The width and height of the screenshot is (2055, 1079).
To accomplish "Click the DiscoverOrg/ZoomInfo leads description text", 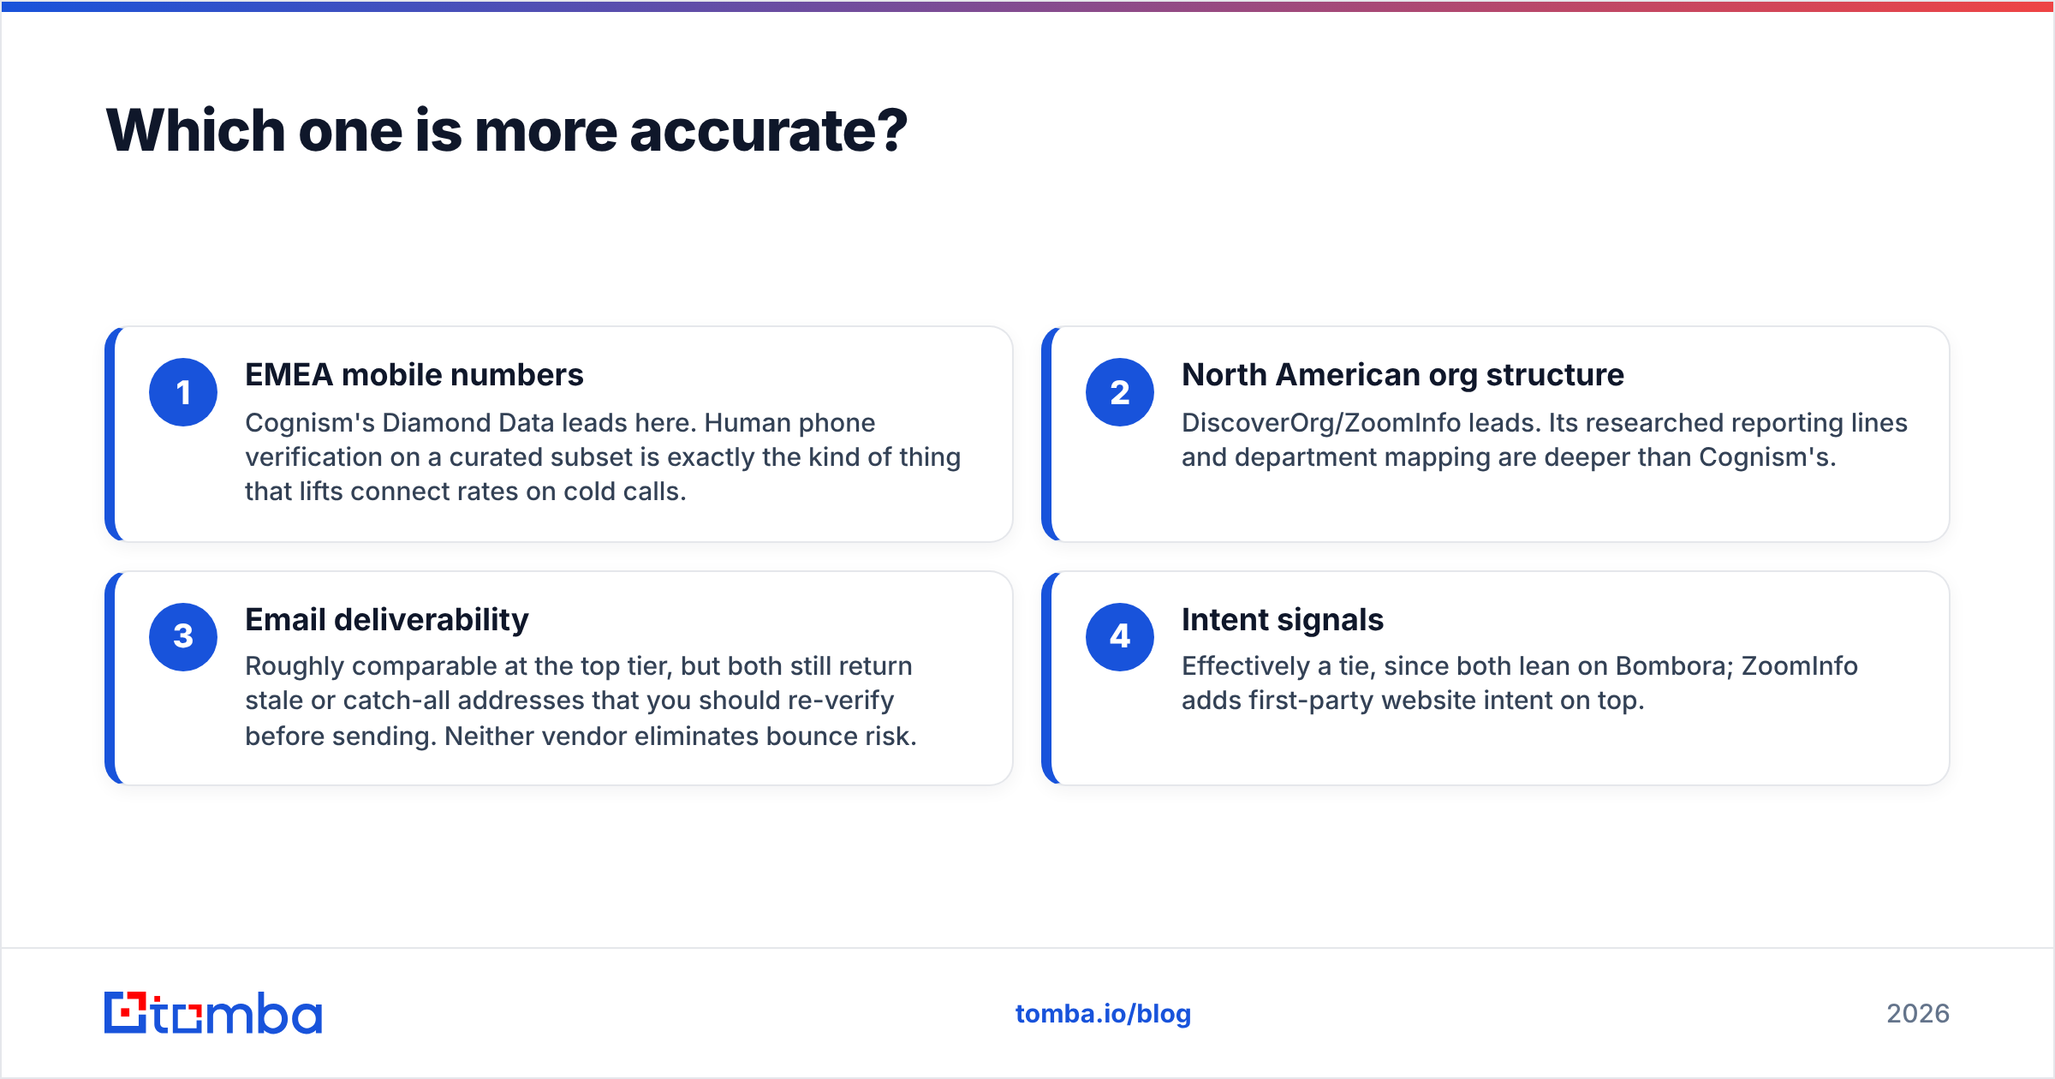I will (1545, 440).
